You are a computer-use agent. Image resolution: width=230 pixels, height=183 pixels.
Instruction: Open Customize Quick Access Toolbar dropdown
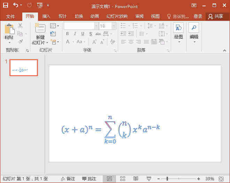coord(48,6)
